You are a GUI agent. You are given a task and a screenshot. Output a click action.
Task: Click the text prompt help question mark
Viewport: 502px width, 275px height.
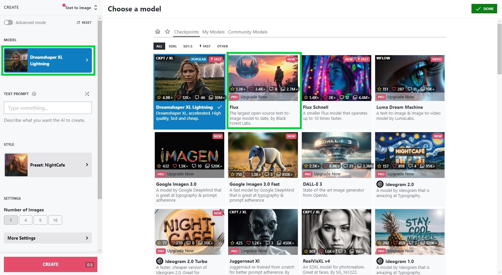[x=34, y=94]
